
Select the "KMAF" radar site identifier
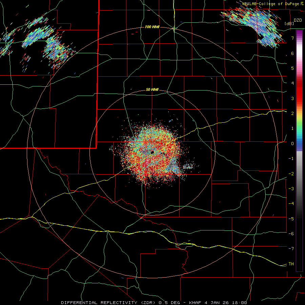[195, 303]
